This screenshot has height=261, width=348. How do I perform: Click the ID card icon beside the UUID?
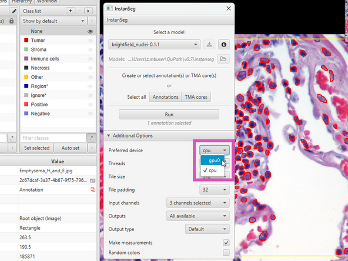tap(92, 180)
